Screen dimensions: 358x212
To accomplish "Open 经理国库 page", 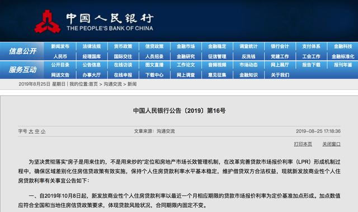I will tap(92, 56).
